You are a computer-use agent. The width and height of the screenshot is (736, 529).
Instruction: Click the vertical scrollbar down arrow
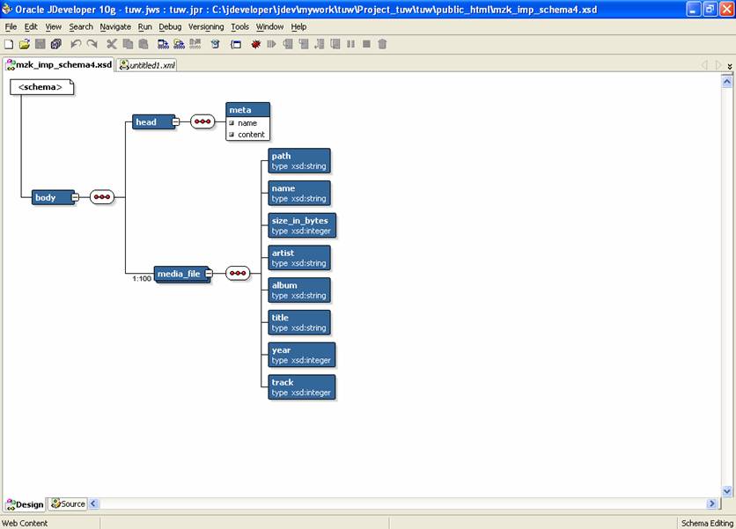[727, 491]
